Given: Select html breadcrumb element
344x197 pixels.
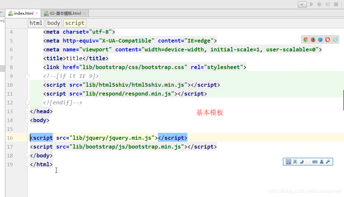Looking at the screenshot, I should pyautogui.click(x=36, y=23).
